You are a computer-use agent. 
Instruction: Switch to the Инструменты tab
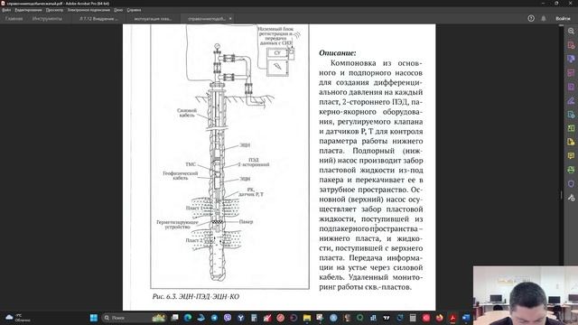(x=47, y=18)
